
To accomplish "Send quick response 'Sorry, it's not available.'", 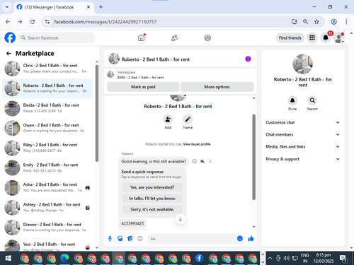I will [152, 209].
